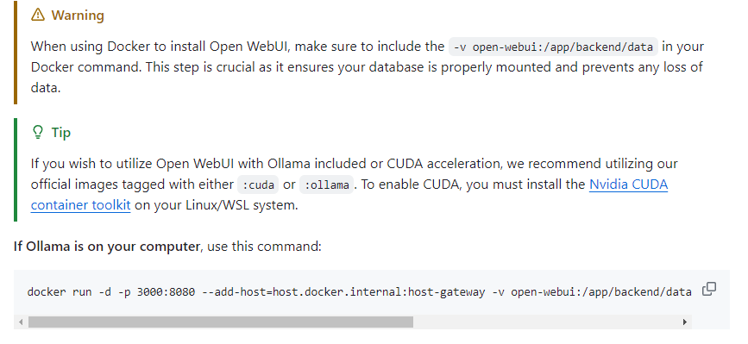Click the horizontal scrollbar thumb under the command
Screen dimensions: 748x344
coord(220,322)
